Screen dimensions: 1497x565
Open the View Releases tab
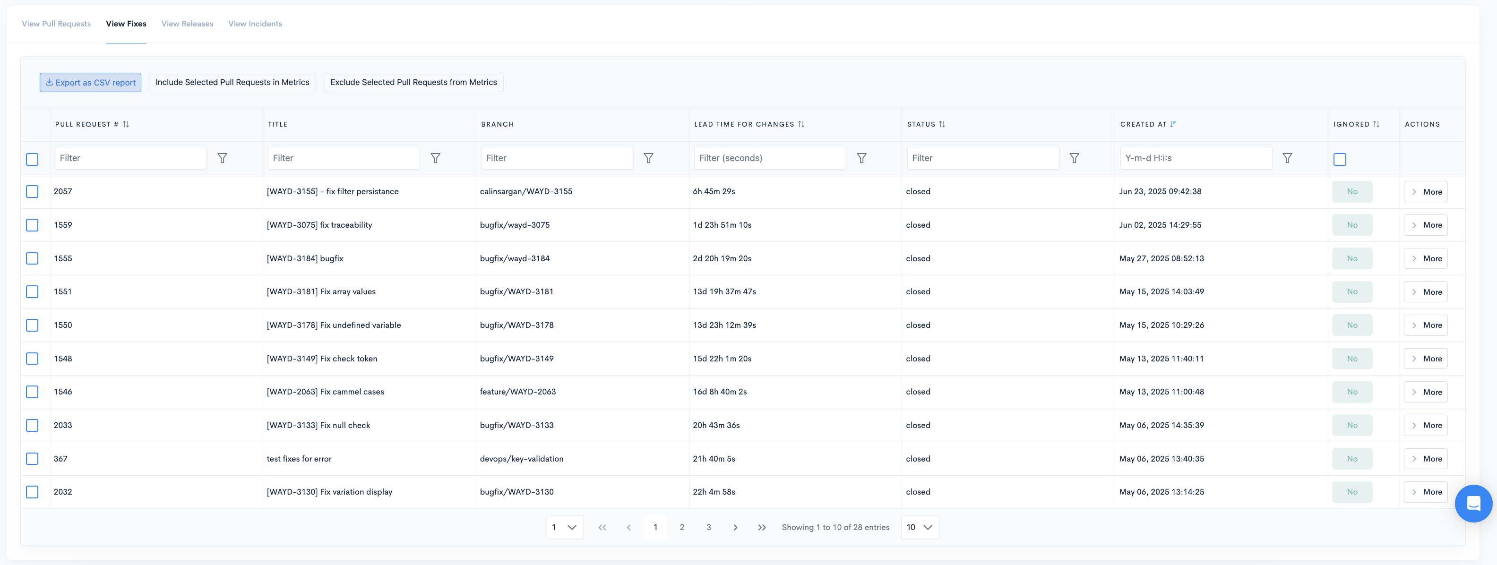(187, 24)
